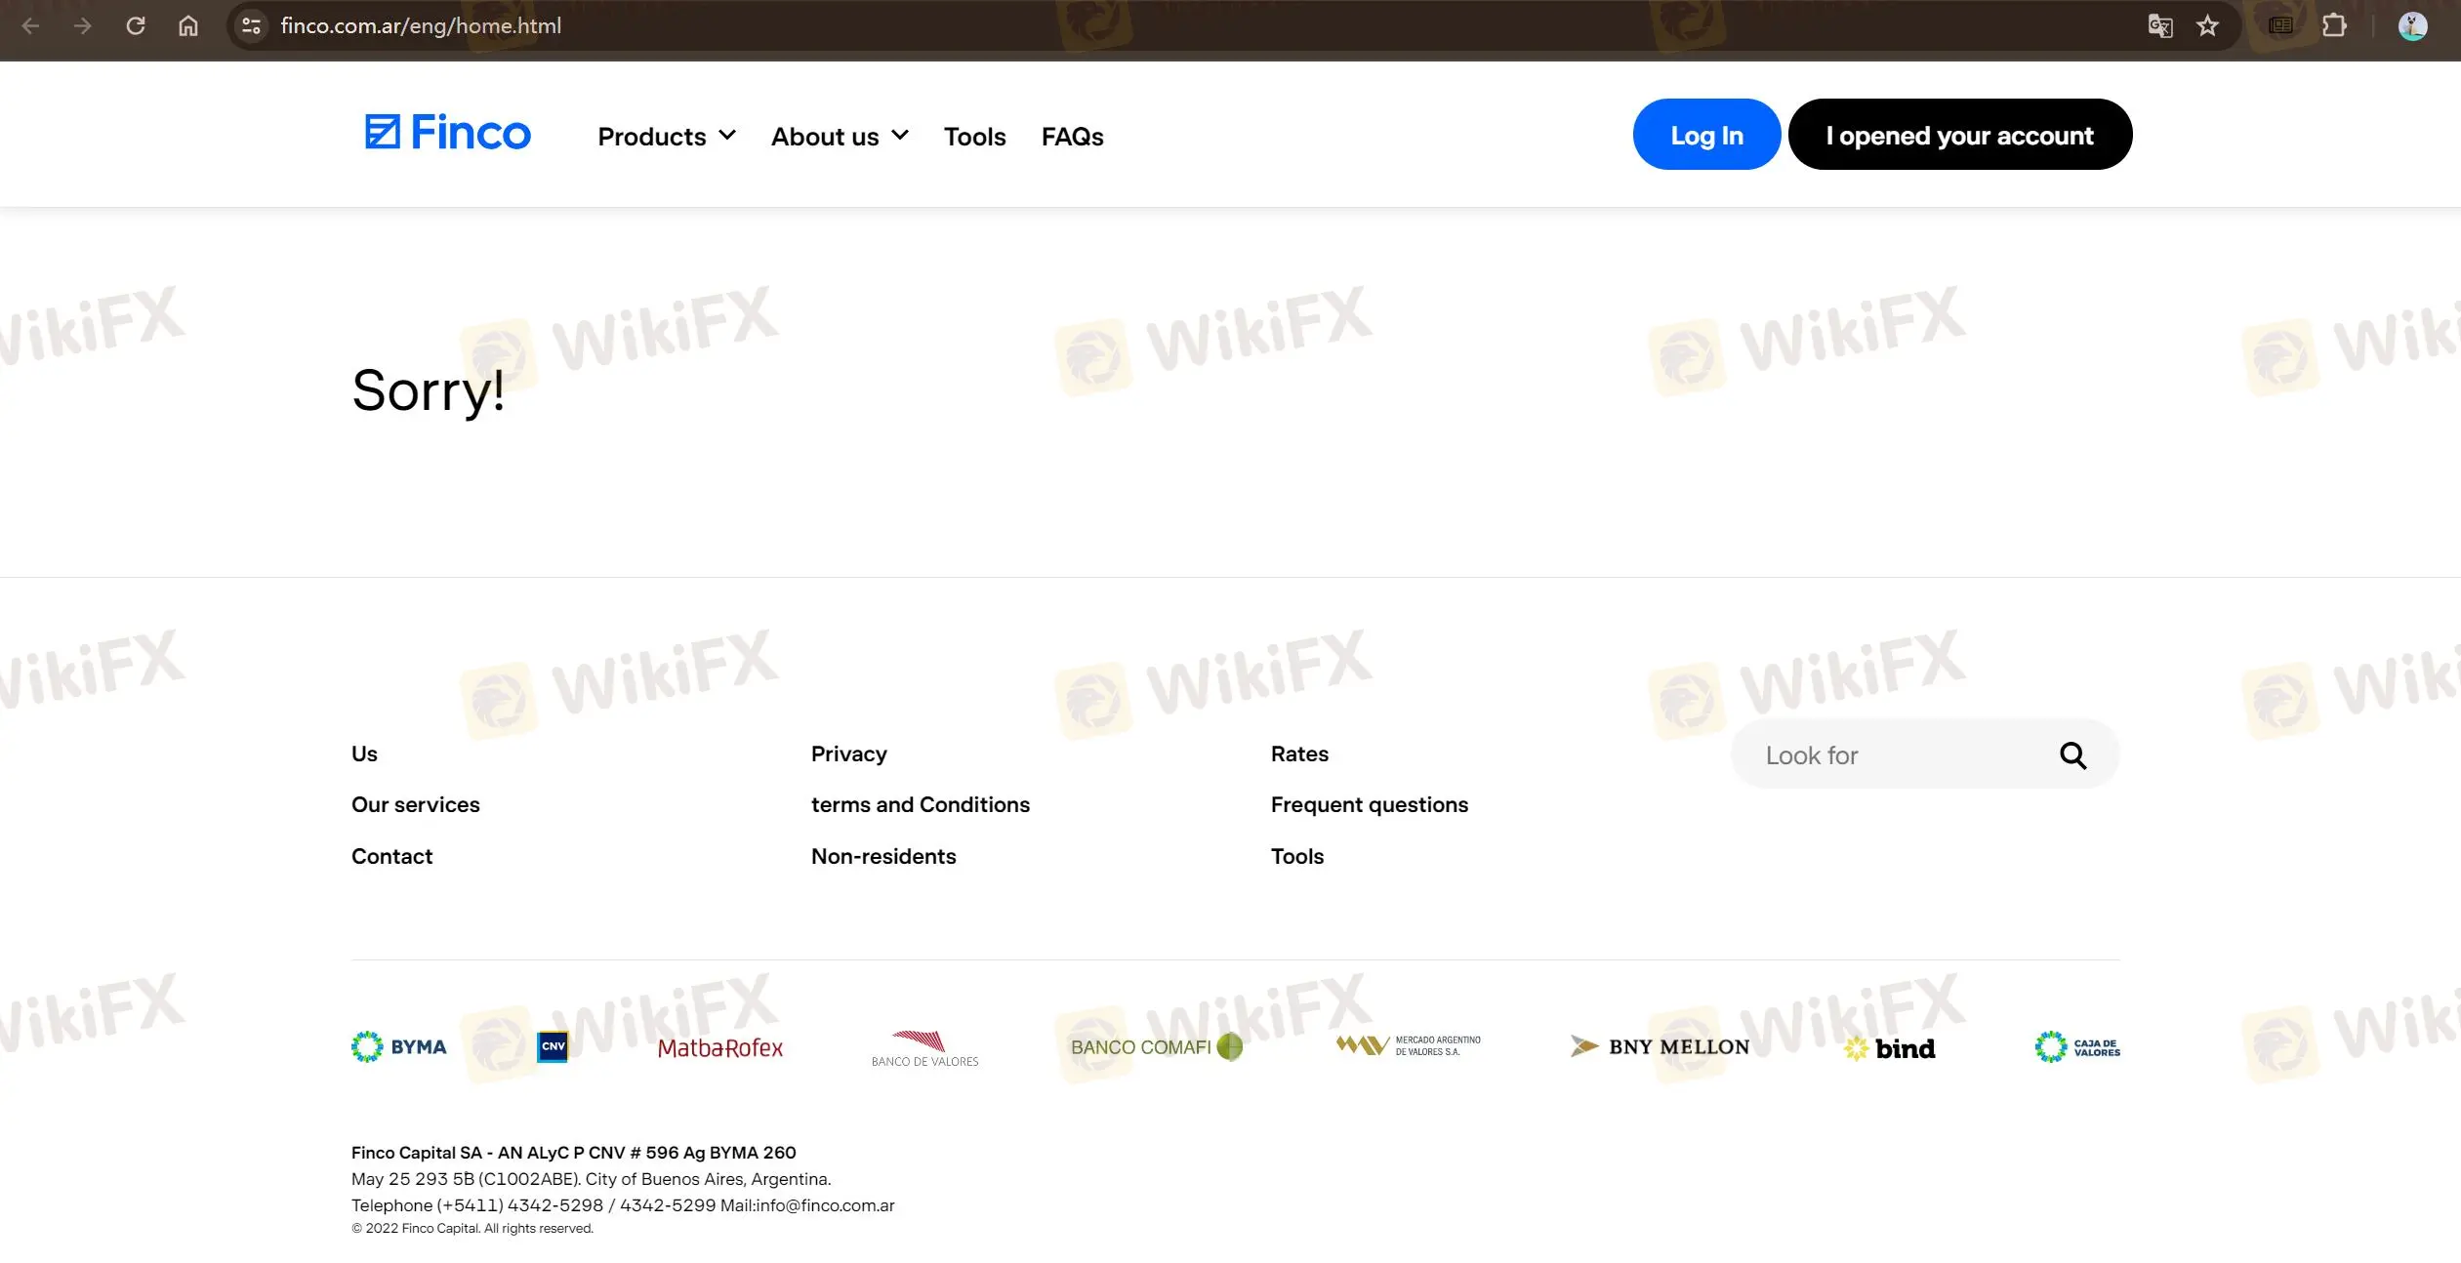This screenshot has width=2461, height=1263.
Task: Click the search magnifier icon
Action: (2076, 755)
